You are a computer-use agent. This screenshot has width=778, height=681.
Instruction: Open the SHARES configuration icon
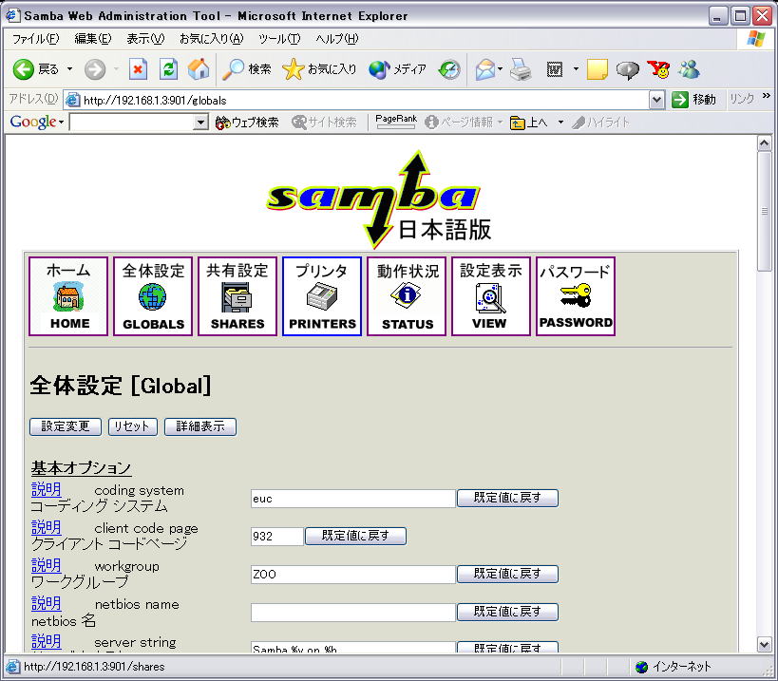click(x=237, y=296)
